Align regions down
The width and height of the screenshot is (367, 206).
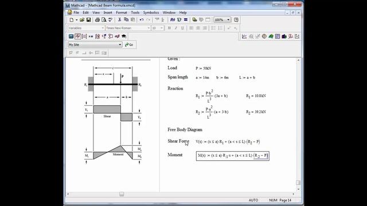coord(163,20)
